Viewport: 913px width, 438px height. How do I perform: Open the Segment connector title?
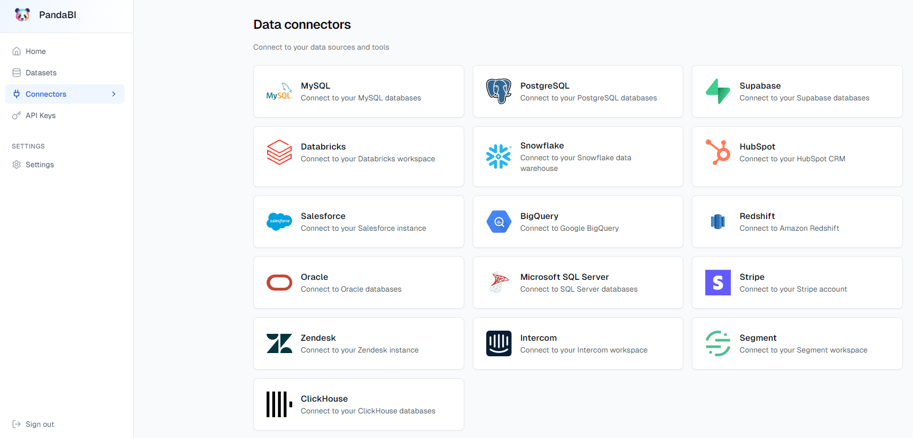(758, 338)
